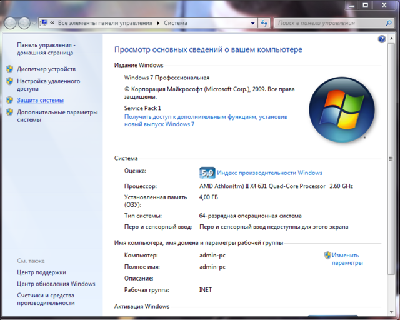Click the 'Service Pack 1' text
This screenshot has height=320, width=400.
(x=142, y=108)
